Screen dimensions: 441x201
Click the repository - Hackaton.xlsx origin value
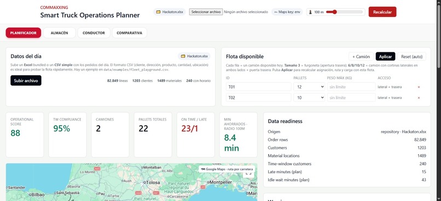403,132
